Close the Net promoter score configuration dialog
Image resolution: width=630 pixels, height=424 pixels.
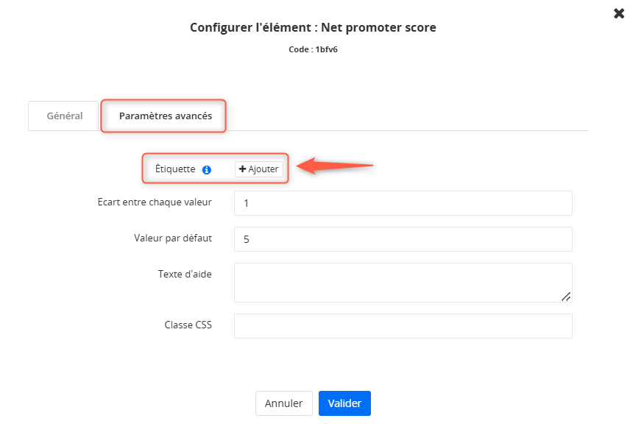click(x=619, y=13)
